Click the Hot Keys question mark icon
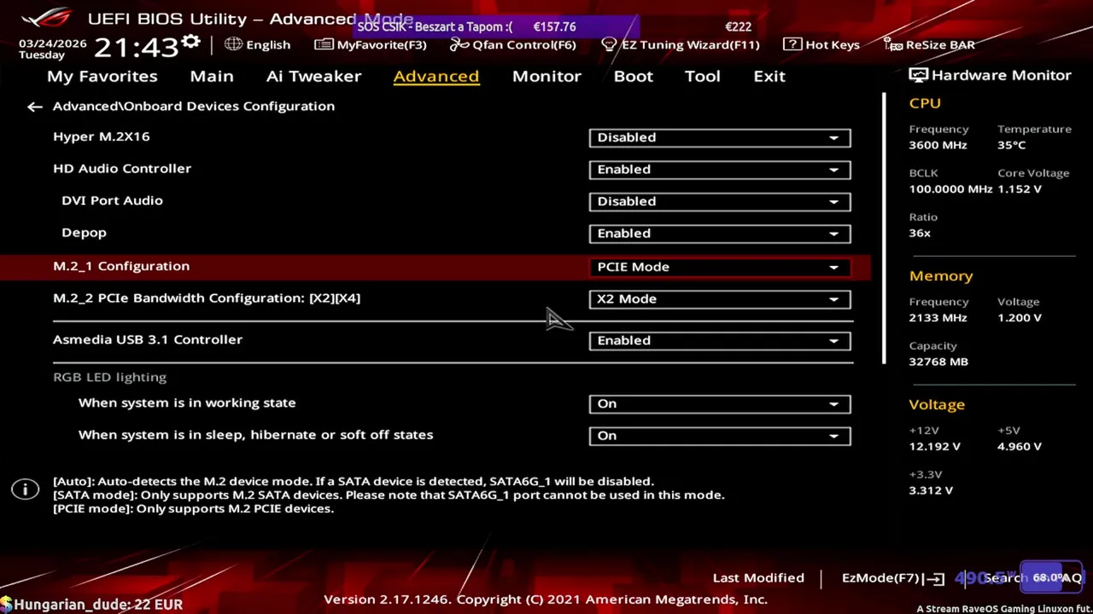 pos(792,44)
